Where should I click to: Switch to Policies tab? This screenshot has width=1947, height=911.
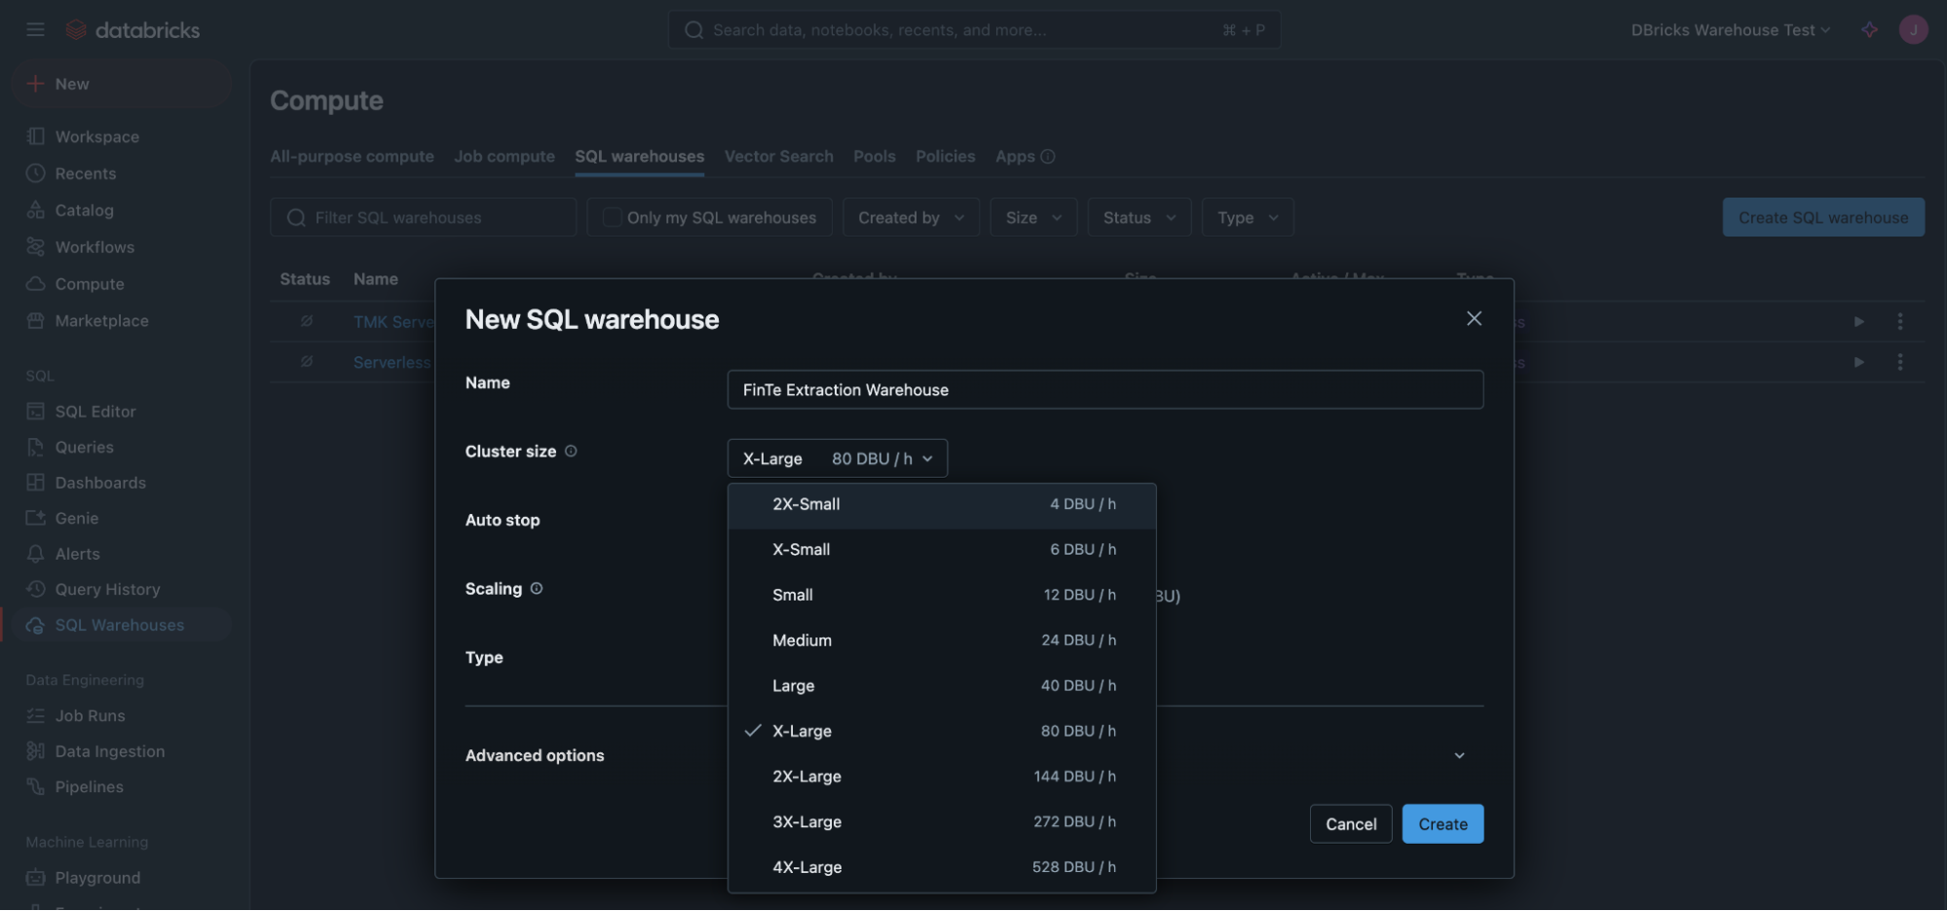(945, 156)
